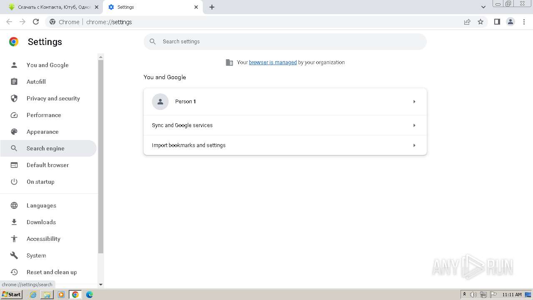This screenshot has height=300, width=533.
Task: Expand the Person 1 row arrow
Action: 414,102
